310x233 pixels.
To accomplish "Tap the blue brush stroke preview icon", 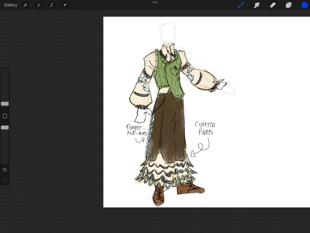I will click(x=241, y=5).
